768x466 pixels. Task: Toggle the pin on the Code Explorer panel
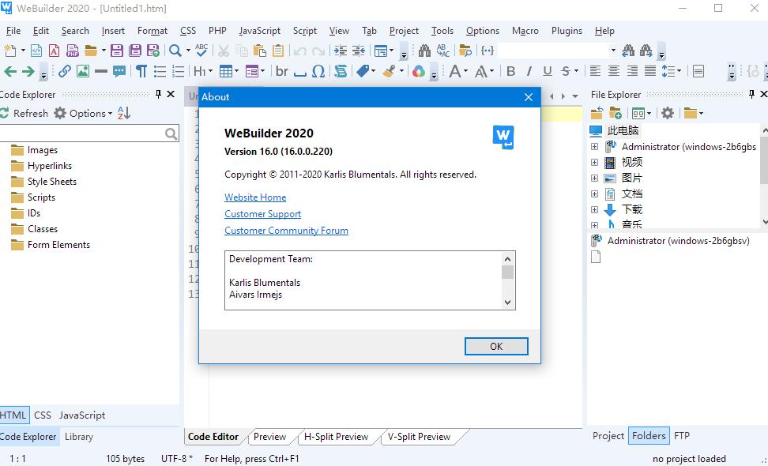158,95
